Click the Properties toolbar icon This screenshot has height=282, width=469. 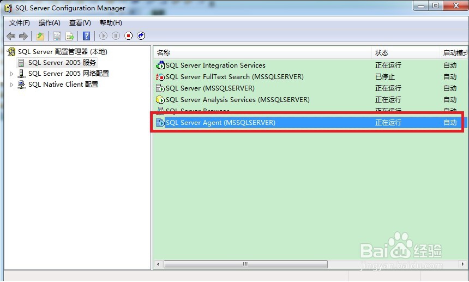point(57,36)
